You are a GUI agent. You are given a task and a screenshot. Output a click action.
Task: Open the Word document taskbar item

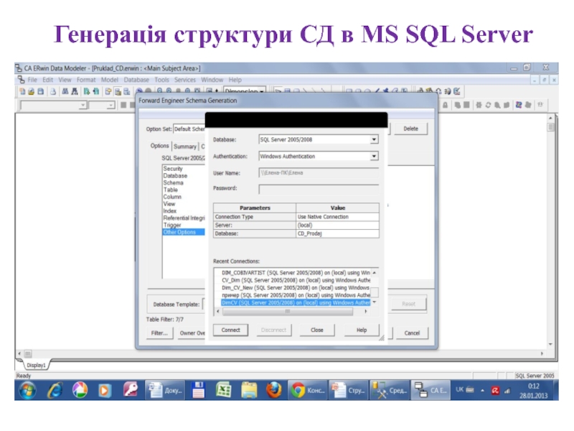[165, 390]
